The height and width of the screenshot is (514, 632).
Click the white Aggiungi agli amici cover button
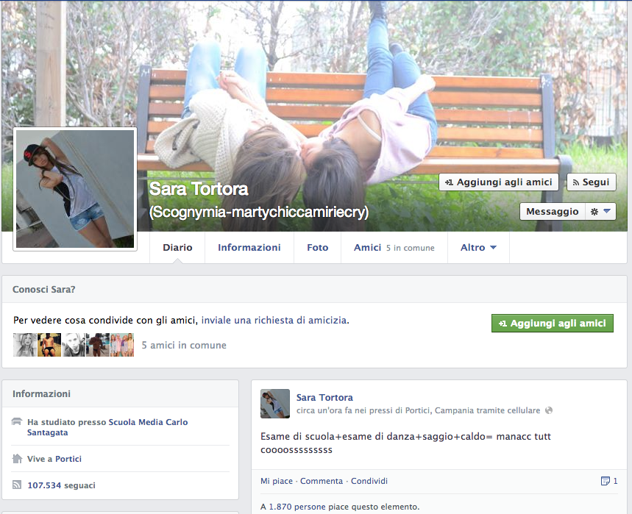(x=499, y=182)
